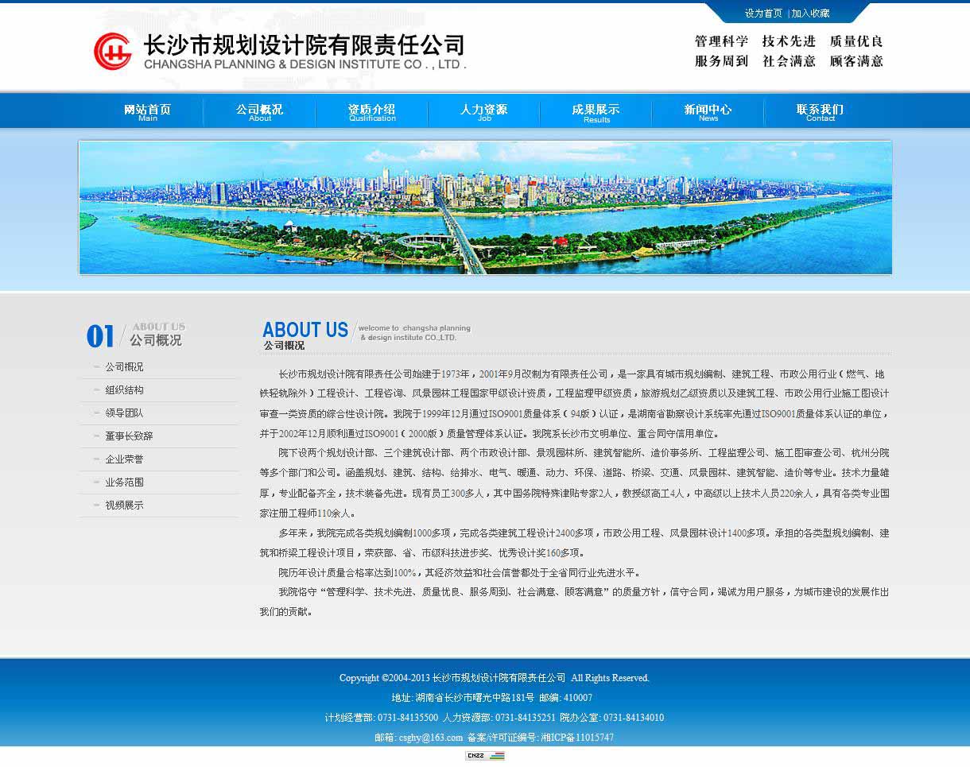This screenshot has width=970, height=767.
Task: Click 设为首页 link at top
Action: [763, 14]
